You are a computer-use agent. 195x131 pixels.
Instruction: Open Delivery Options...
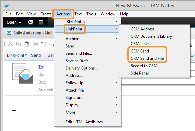click(x=87, y=68)
